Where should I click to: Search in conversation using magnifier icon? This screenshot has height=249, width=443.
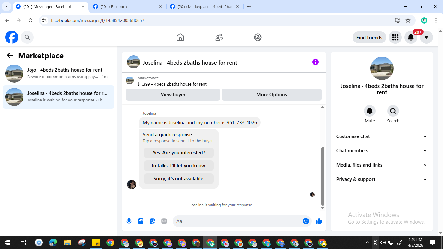(393, 111)
